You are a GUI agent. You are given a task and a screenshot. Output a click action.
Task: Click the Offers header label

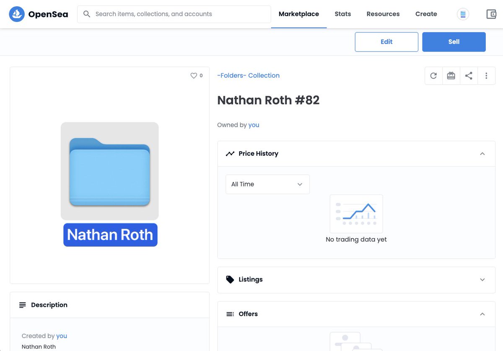[248, 314]
